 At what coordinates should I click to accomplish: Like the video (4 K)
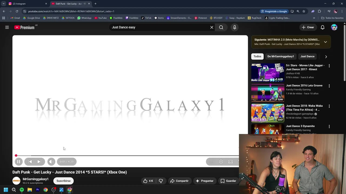148,181
